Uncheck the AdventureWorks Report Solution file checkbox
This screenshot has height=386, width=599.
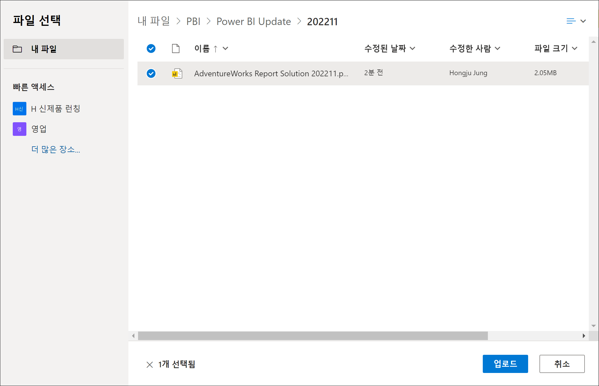151,73
